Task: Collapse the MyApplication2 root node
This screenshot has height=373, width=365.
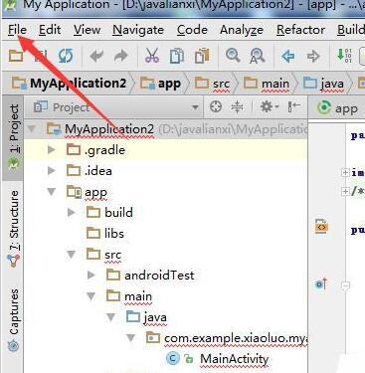Action: pyautogui.click(x=32, y=128)
